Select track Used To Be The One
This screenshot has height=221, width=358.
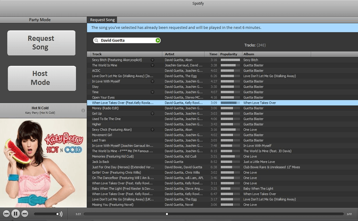[x=106, y=119]
